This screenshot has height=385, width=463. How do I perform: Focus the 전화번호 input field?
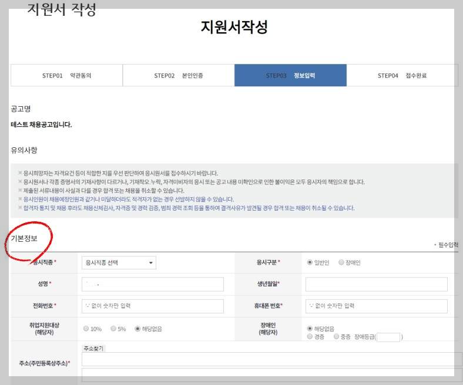click(153, 306)
